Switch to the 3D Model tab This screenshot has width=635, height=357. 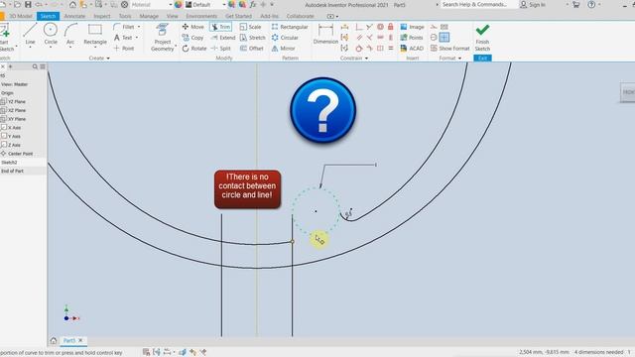click(x=20, y=16)
